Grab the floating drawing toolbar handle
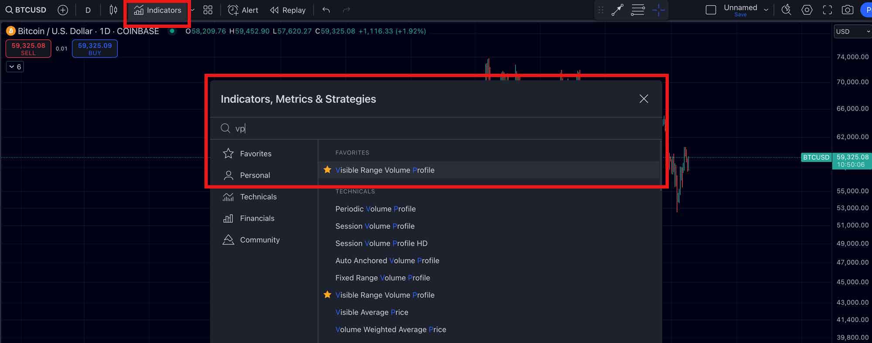The height and width of the screenshot is (343, 872). coord(601,10)
